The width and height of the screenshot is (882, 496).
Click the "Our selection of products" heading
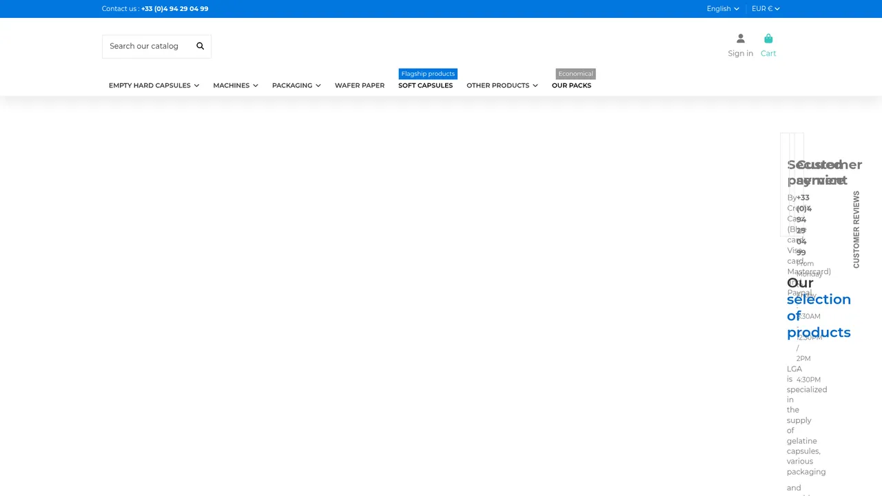tap(819, 307)
